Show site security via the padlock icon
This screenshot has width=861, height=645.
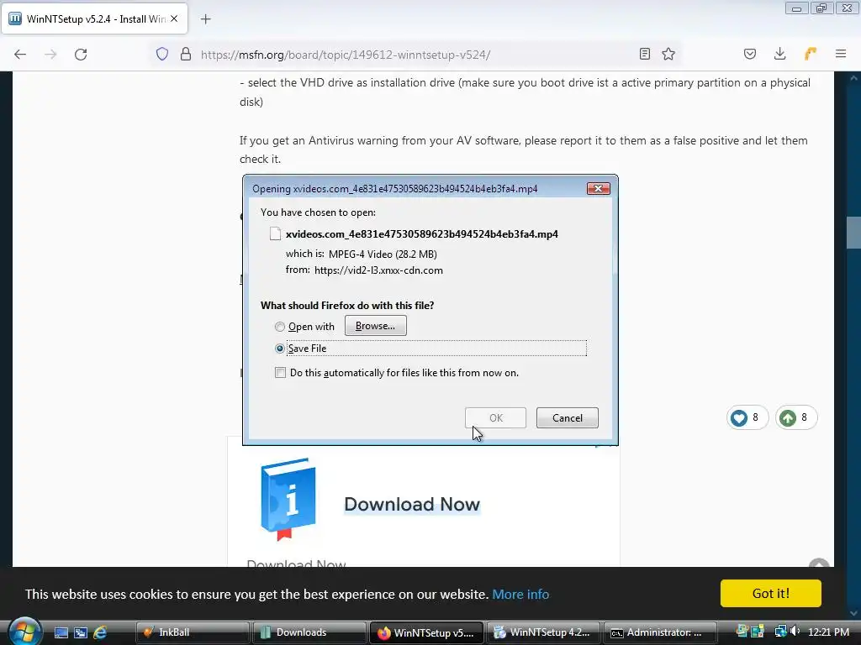pyautogui.click(x=186, y=55)
